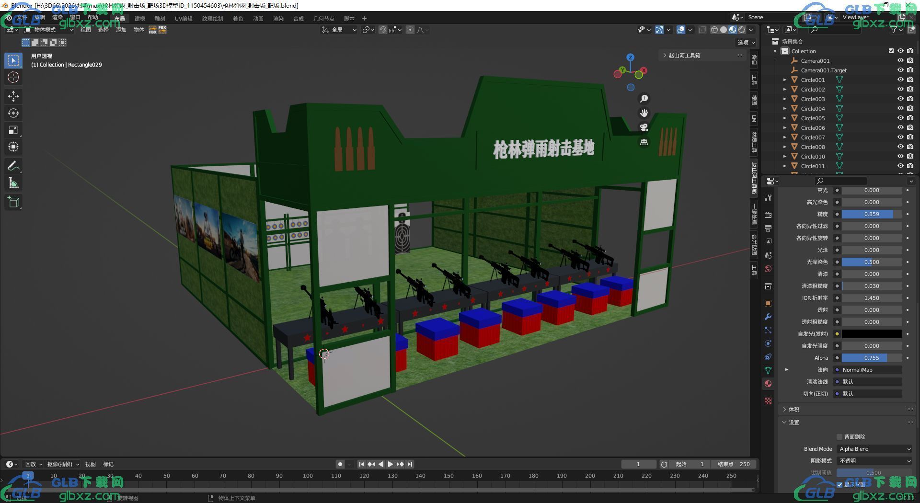920x503 pixels.
Task: Select the Move tool in the toolbar
Action: (13, 96)
